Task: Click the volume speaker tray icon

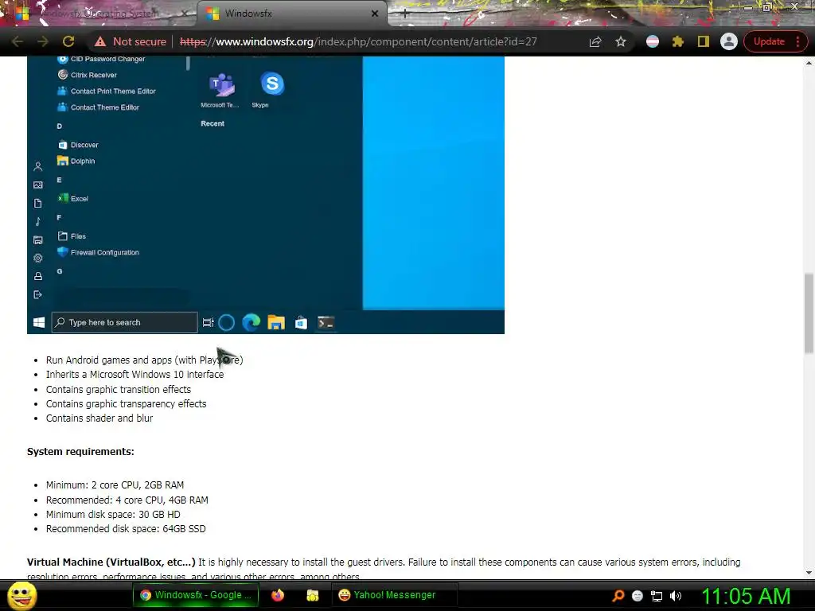Action: [x=676, y=596]
